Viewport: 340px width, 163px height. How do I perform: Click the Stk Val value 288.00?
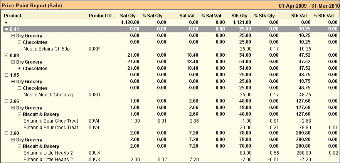(x=303, y=153)
